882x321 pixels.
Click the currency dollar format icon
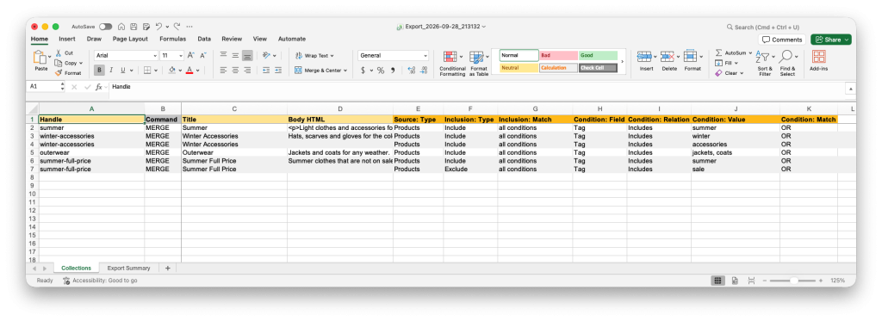click(x=363, y=71)
